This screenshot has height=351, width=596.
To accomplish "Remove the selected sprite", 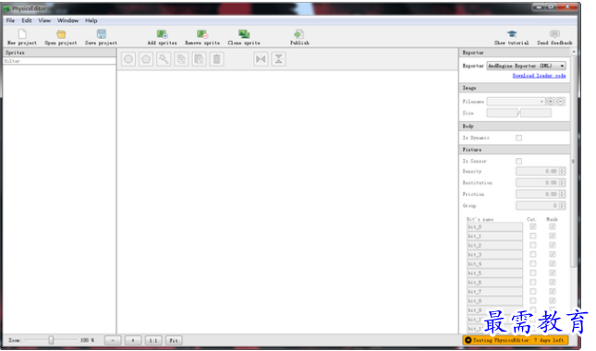I will pos(202,37).
